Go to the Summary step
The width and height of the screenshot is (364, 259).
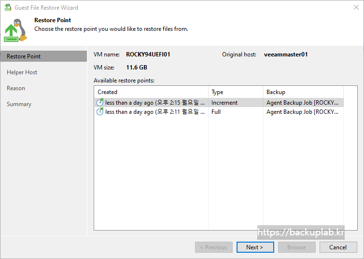point(19,104)
